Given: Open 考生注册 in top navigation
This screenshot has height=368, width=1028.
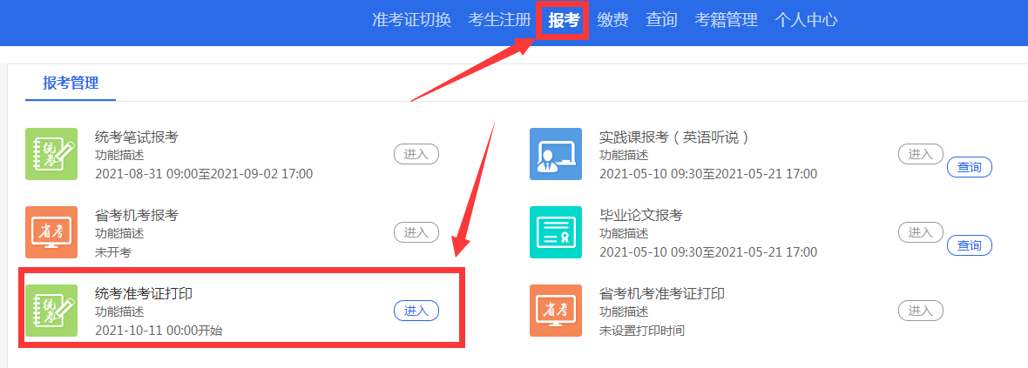Looking at the screenshot, I should pos(499,20).
